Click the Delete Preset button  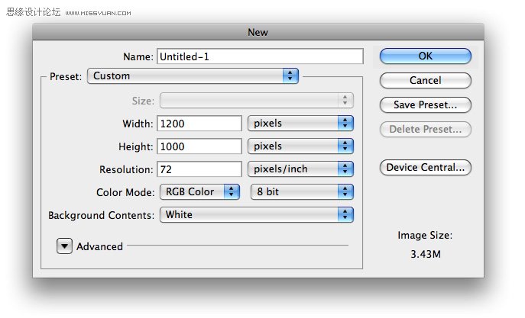[x=425, y=130]
